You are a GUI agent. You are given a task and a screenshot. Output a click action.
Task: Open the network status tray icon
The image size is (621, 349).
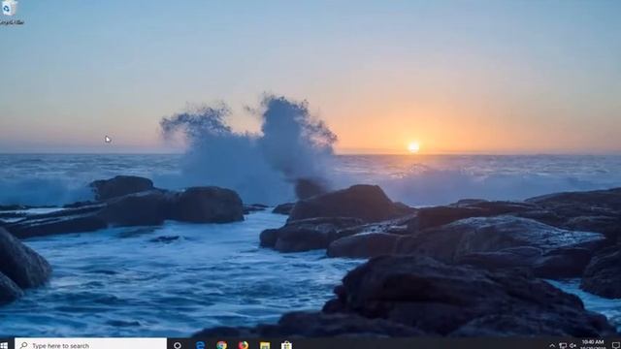click(563, 346)
